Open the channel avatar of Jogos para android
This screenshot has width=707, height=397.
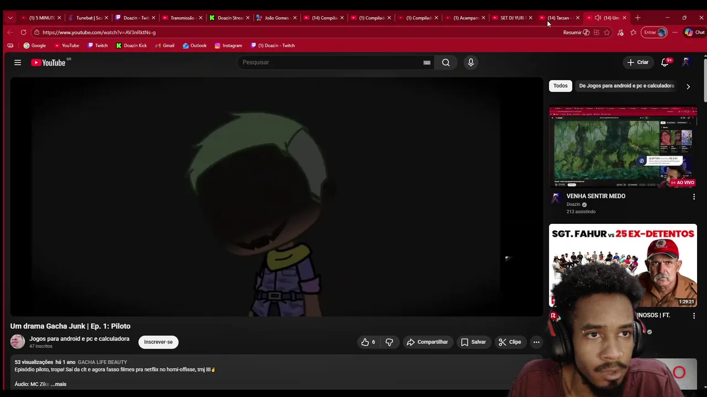click(18, 342)
